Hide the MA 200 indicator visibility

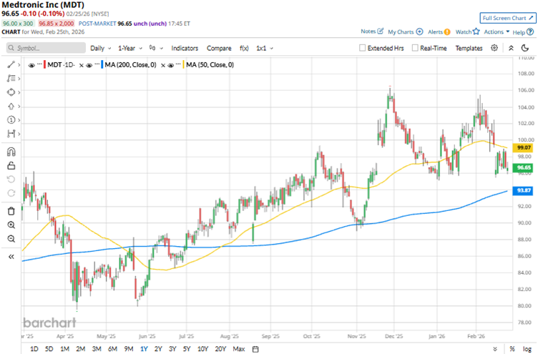pos(89,65)
